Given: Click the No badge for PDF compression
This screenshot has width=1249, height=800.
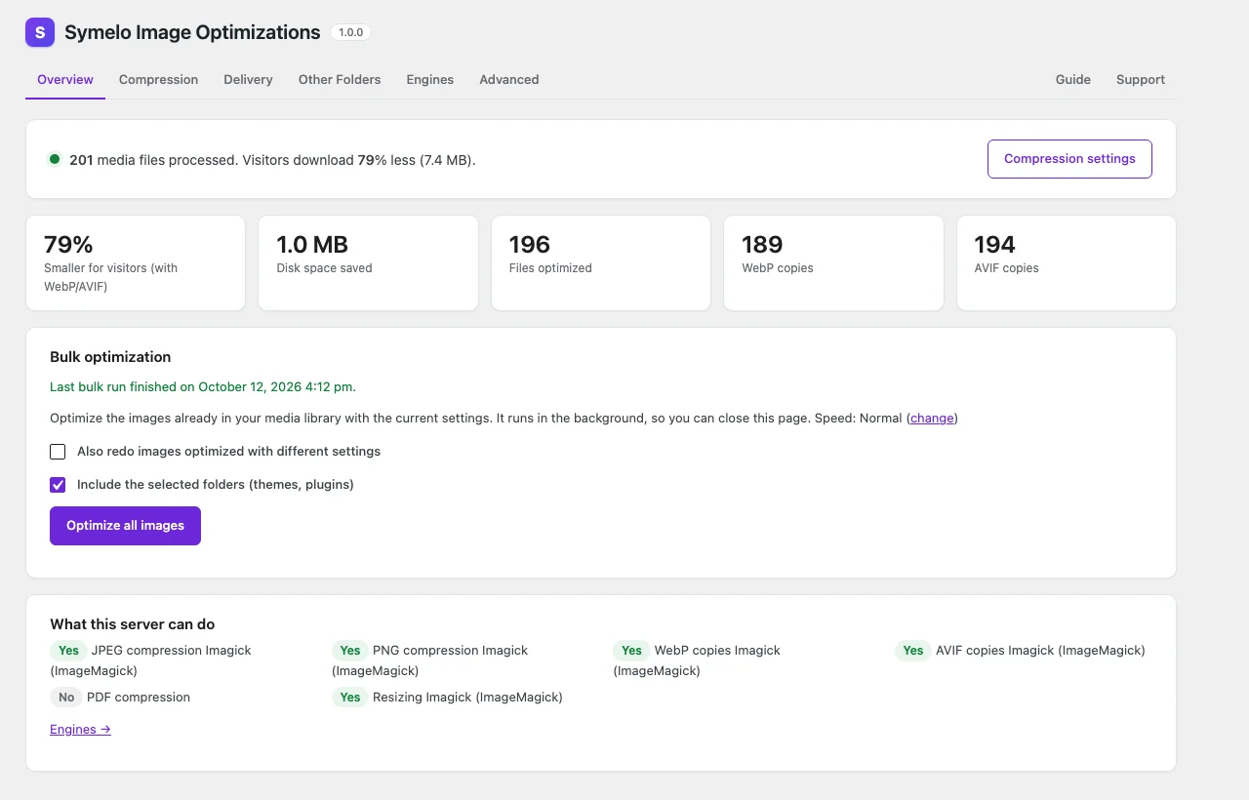Looking at the screenshot, I should [x=66, y=698].
